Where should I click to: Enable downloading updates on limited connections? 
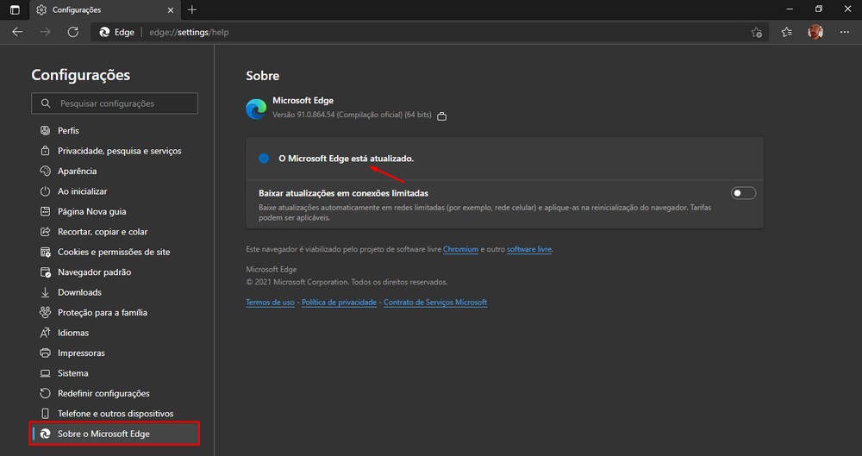point(743,193)
